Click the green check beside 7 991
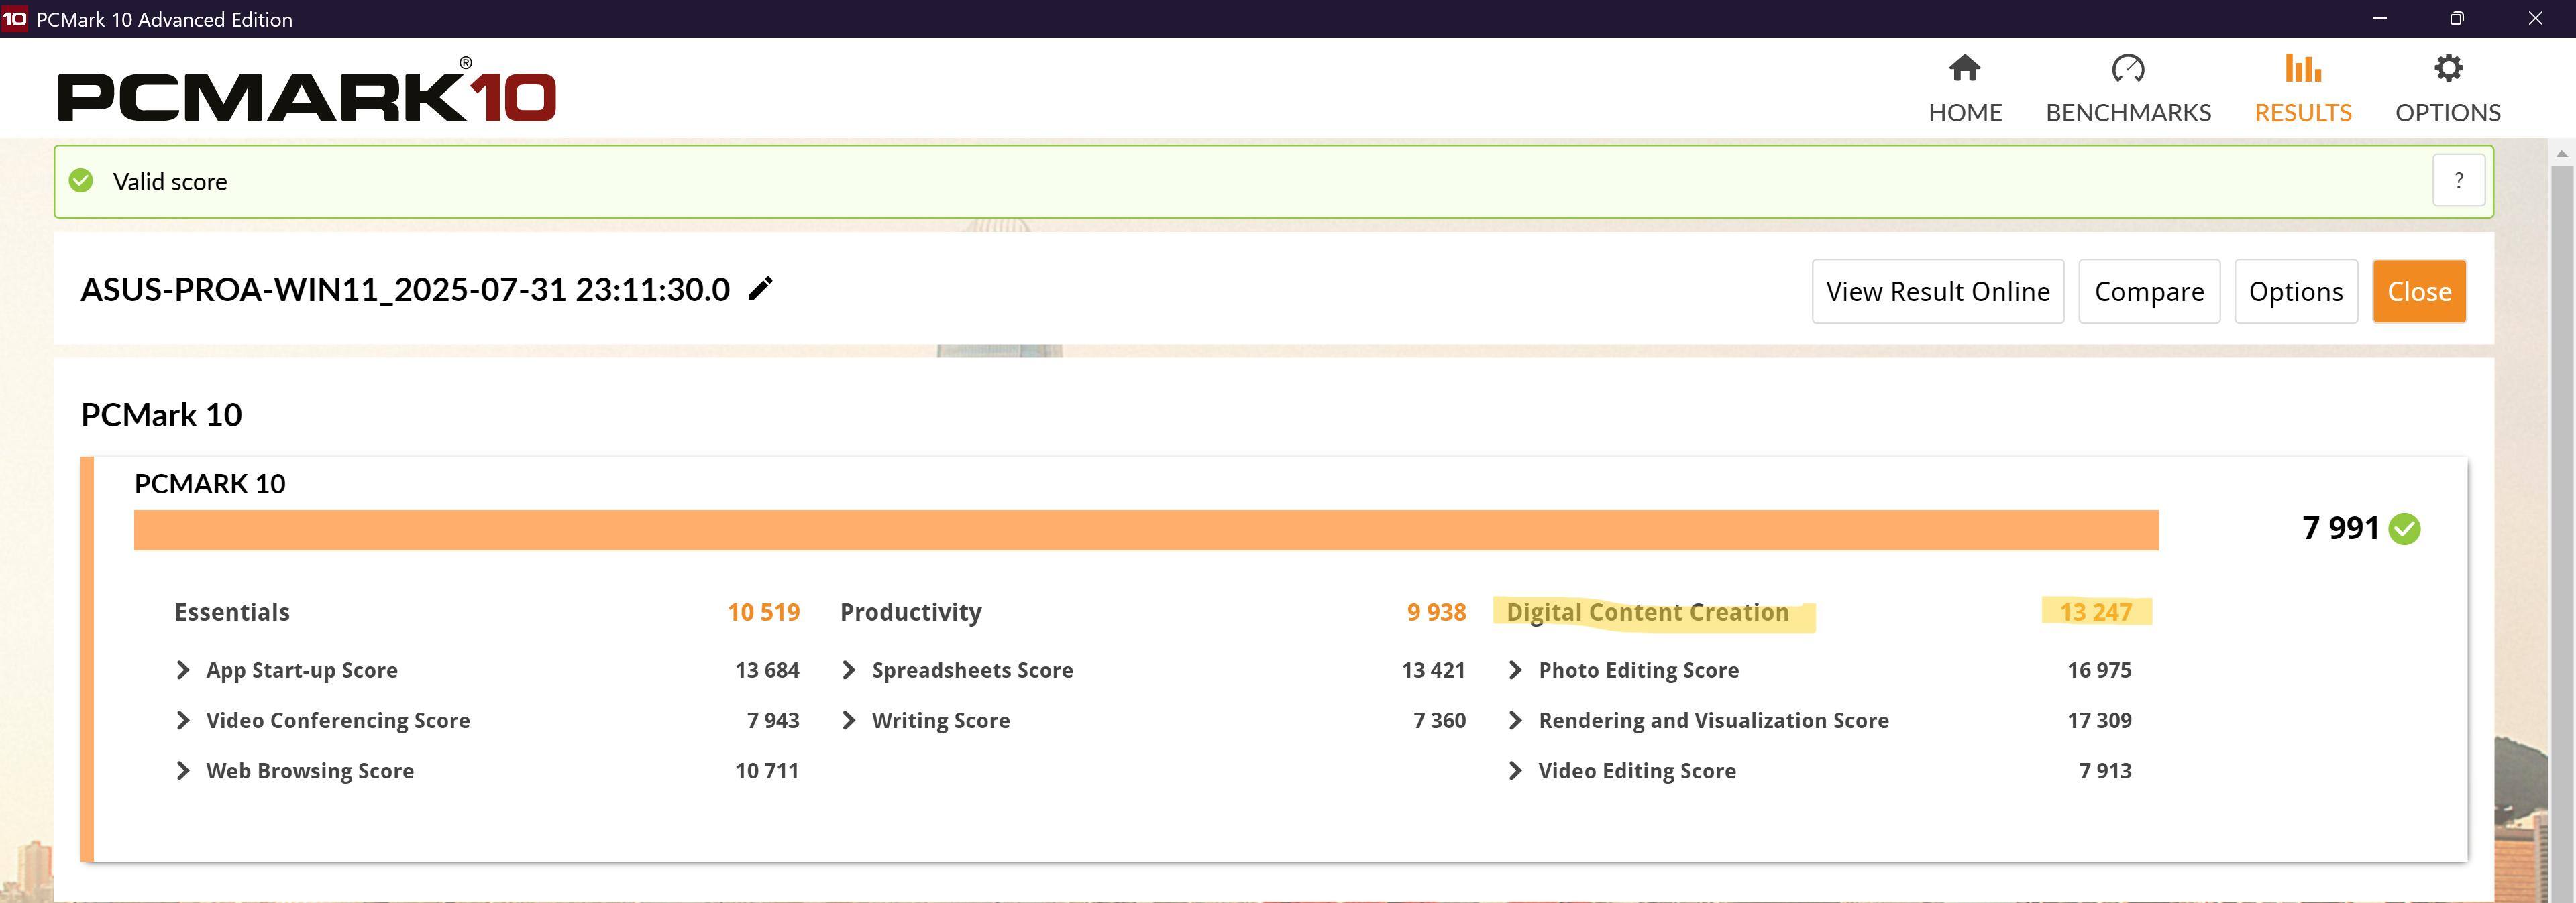 (2404, 528)
